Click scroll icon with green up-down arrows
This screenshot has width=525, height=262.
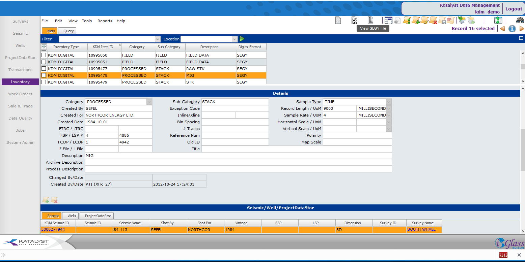tap(407, 20)
